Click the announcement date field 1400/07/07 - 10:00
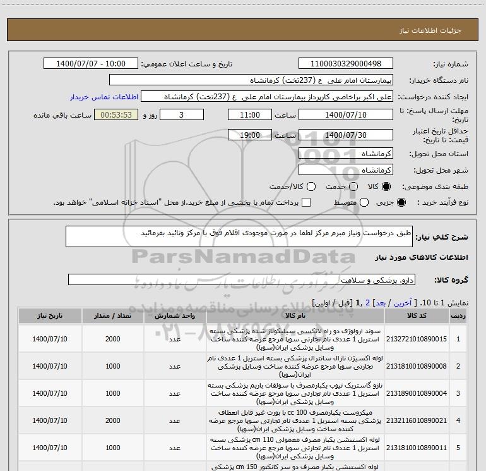 tap(91, 63)
